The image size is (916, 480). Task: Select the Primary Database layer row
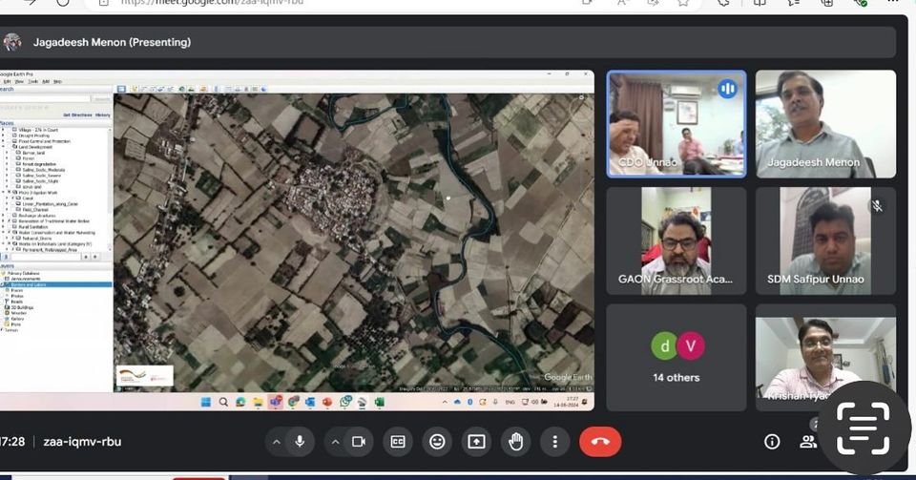(x=56, y=273)
